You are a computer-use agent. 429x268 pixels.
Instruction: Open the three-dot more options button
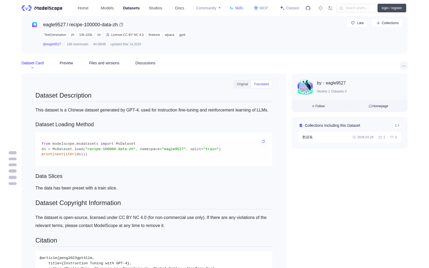(x=404, y=66)
